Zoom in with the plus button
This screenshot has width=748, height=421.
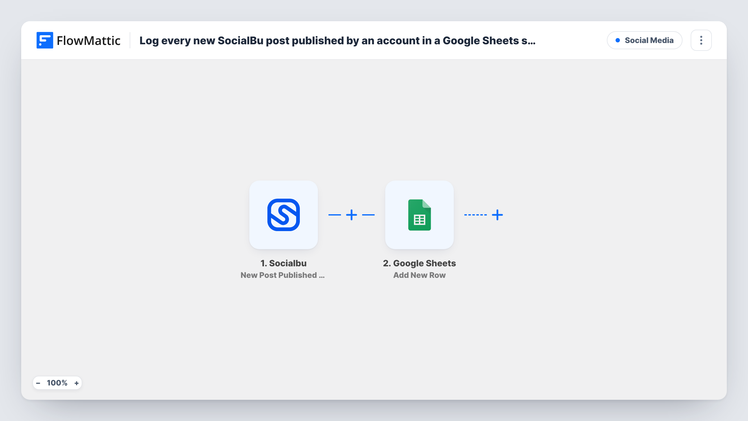tap(76, 383)
